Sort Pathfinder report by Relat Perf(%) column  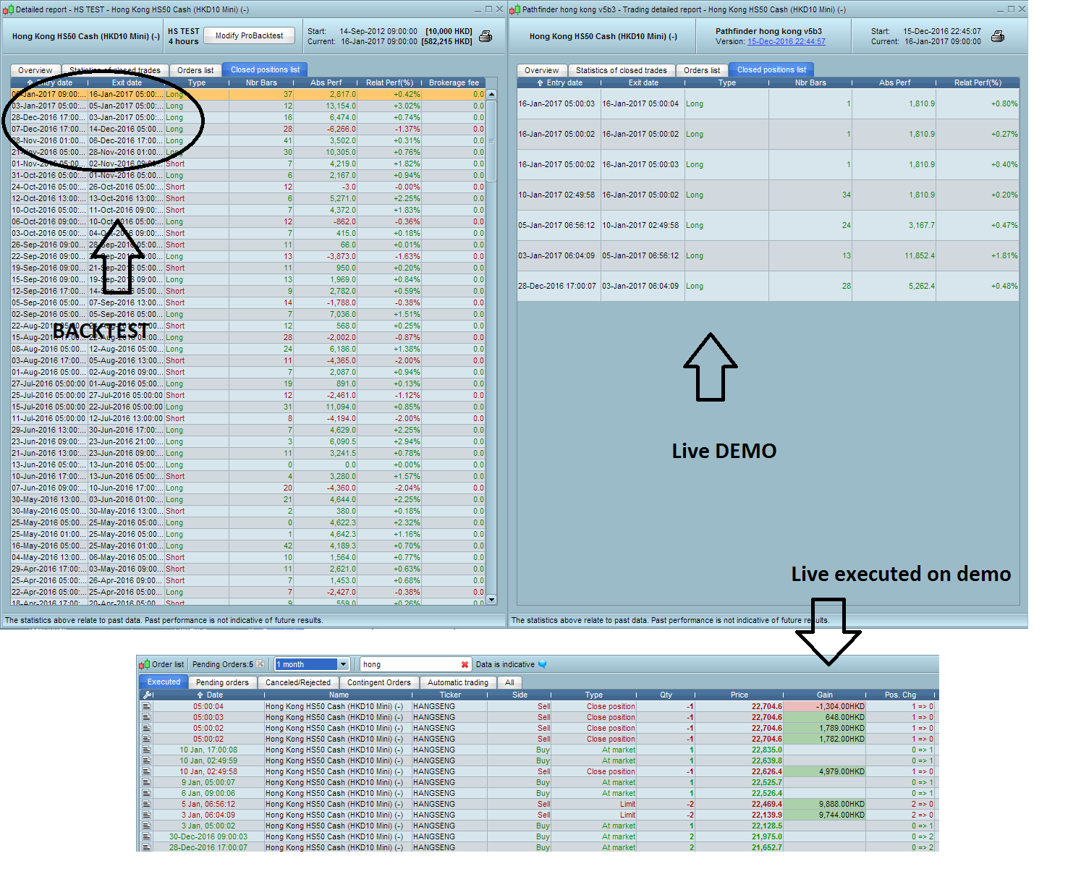(978, 82)
